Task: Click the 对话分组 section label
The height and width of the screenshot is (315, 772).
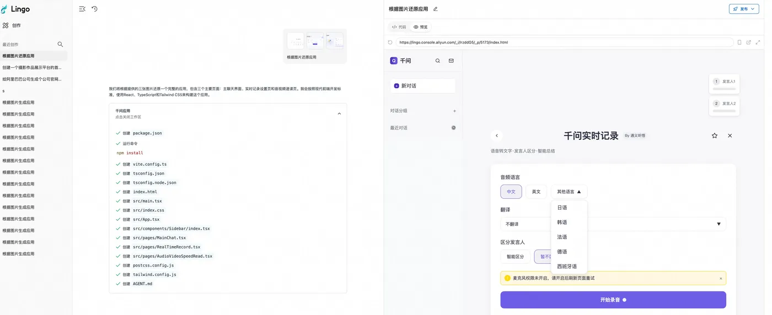Action: point(399,111)
